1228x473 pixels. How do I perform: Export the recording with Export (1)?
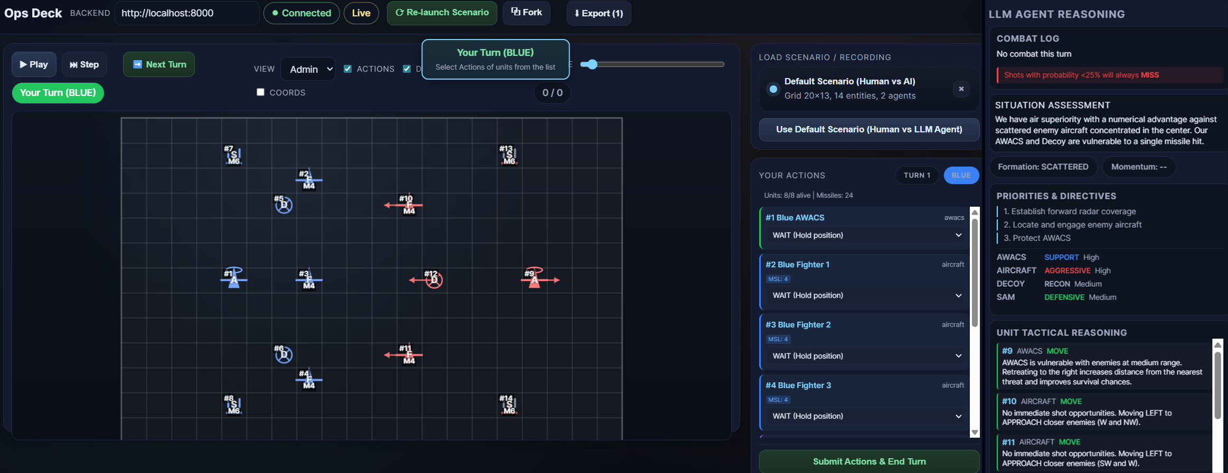tap(599, 13)
